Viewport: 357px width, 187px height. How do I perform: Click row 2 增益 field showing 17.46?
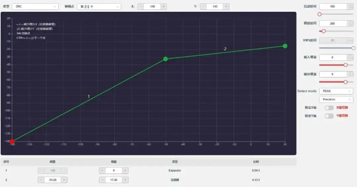tap(114, 180)
